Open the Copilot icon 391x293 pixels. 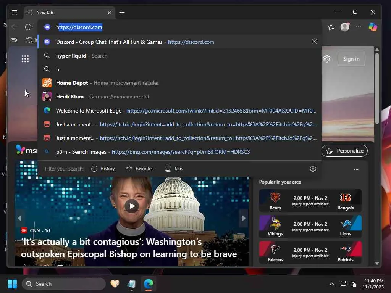tap(373, 27)
